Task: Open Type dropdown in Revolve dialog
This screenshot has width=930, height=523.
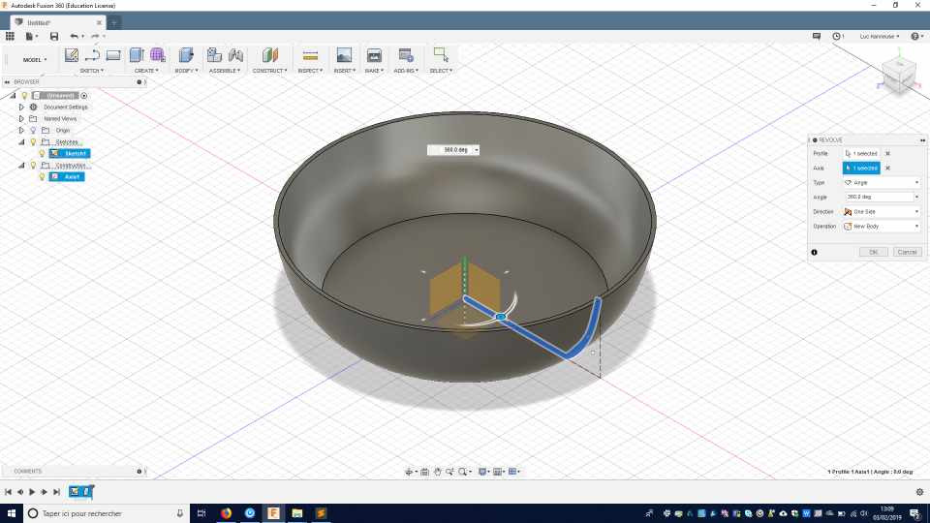Action: click(x=882, y=183)
